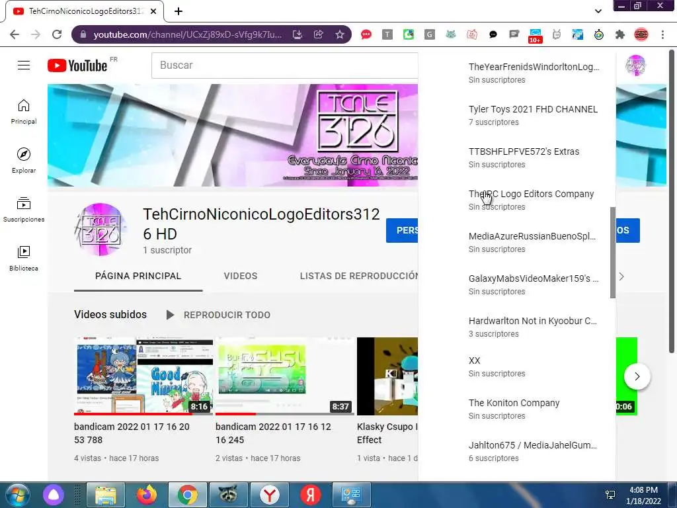The image size is (677, 508).
Task: Open Chrome three-dot menu
Action: (662, 34)
